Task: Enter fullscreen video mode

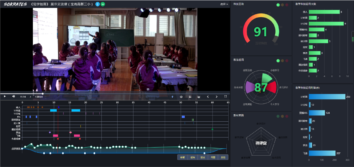Action: pyautogui.click(x=225, y=97)
